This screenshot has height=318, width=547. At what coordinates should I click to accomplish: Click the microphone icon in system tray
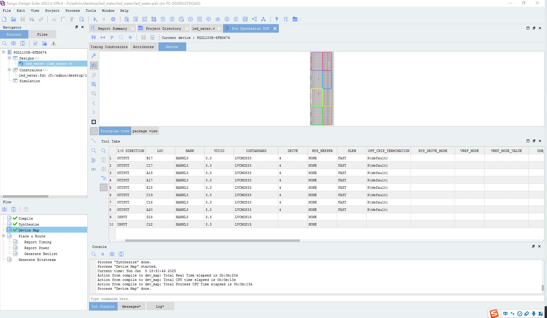[534, 314]
